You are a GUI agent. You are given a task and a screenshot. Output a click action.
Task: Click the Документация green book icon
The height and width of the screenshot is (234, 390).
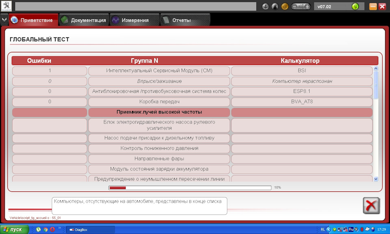[65, 20]
